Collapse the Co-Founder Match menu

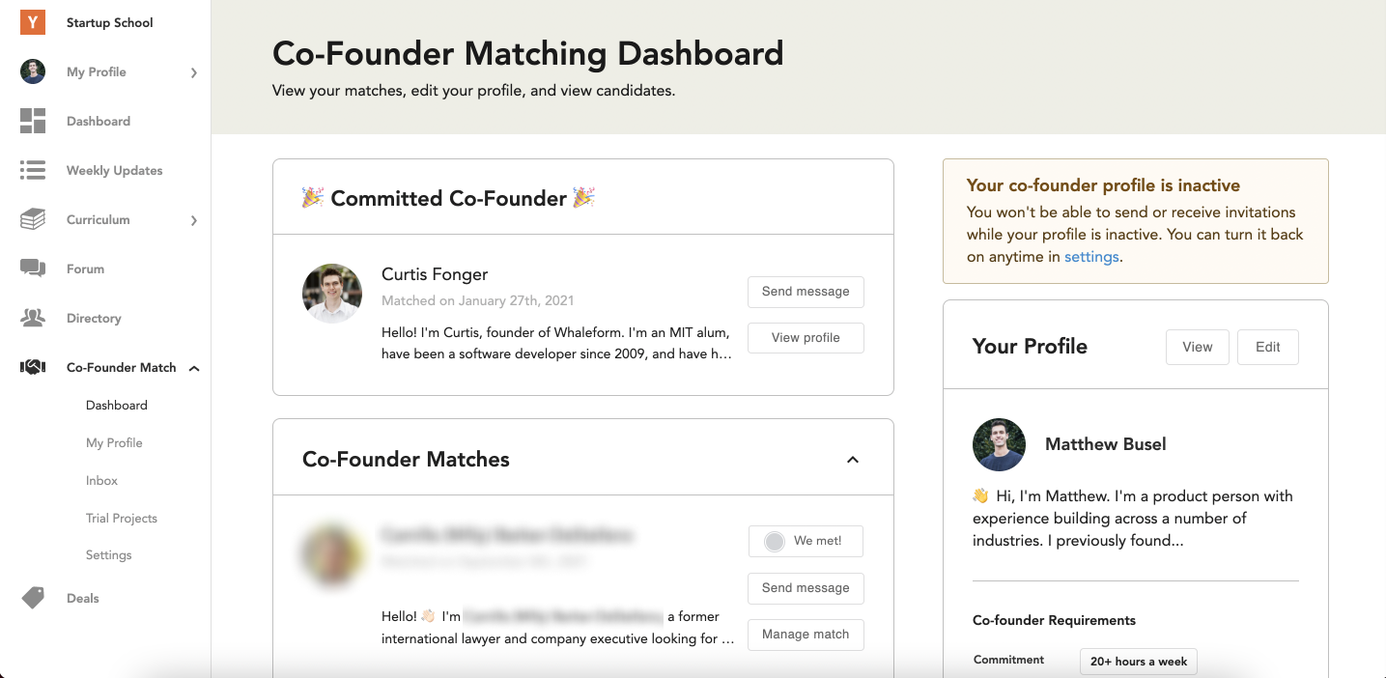tap(193, 367)
